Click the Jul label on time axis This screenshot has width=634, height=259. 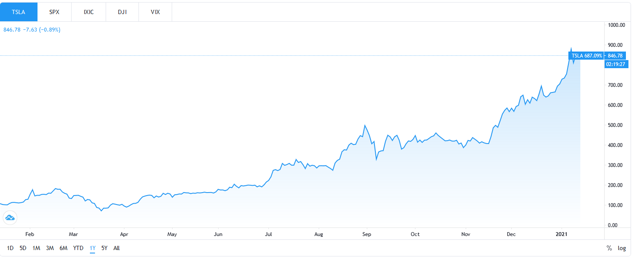point(268,234)
